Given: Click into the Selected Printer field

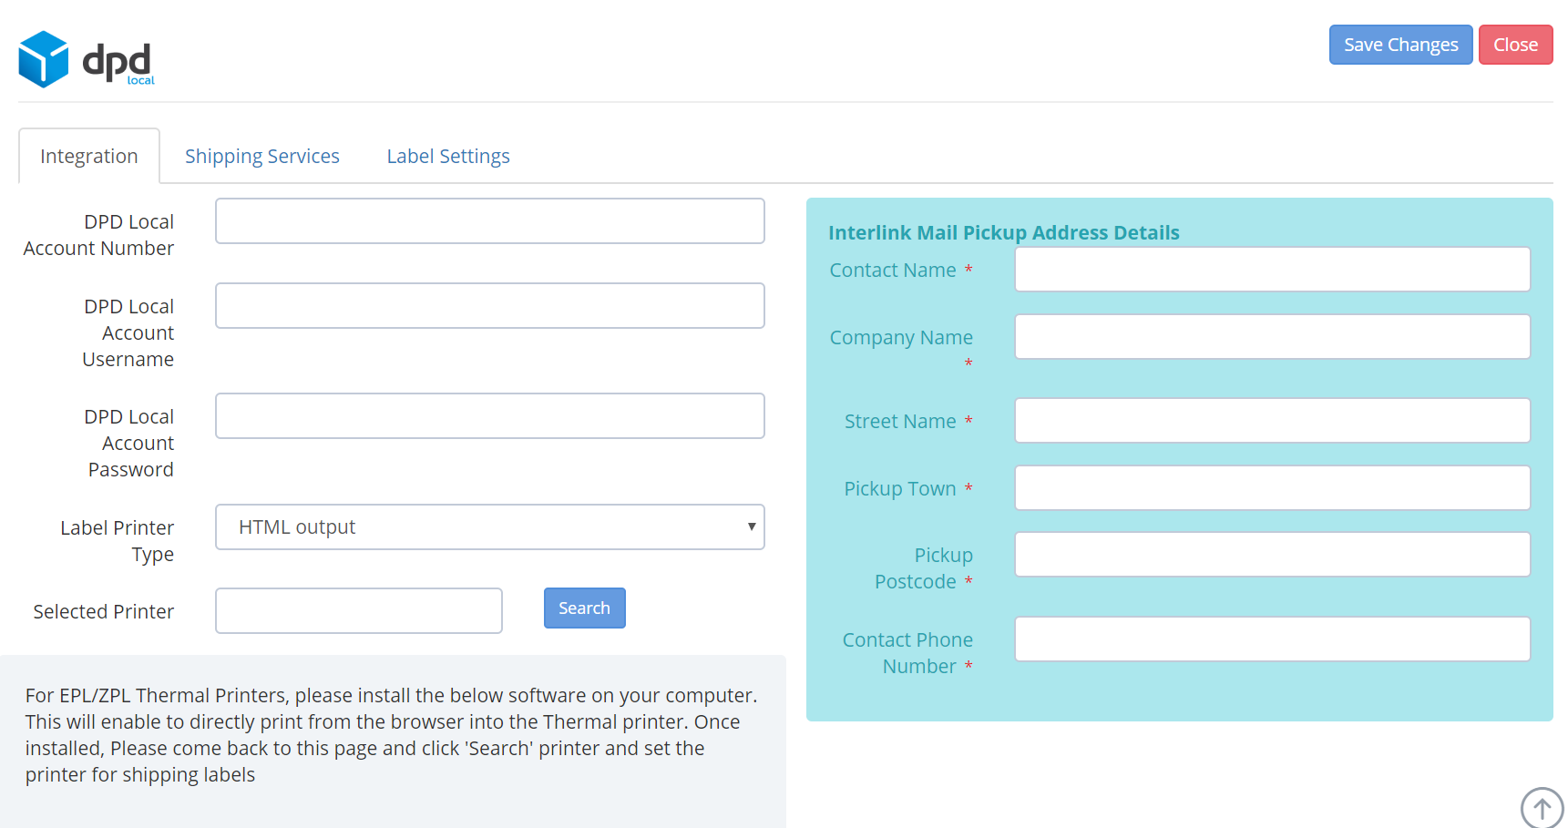Looking at the screenshot, I should coord(359,610).
